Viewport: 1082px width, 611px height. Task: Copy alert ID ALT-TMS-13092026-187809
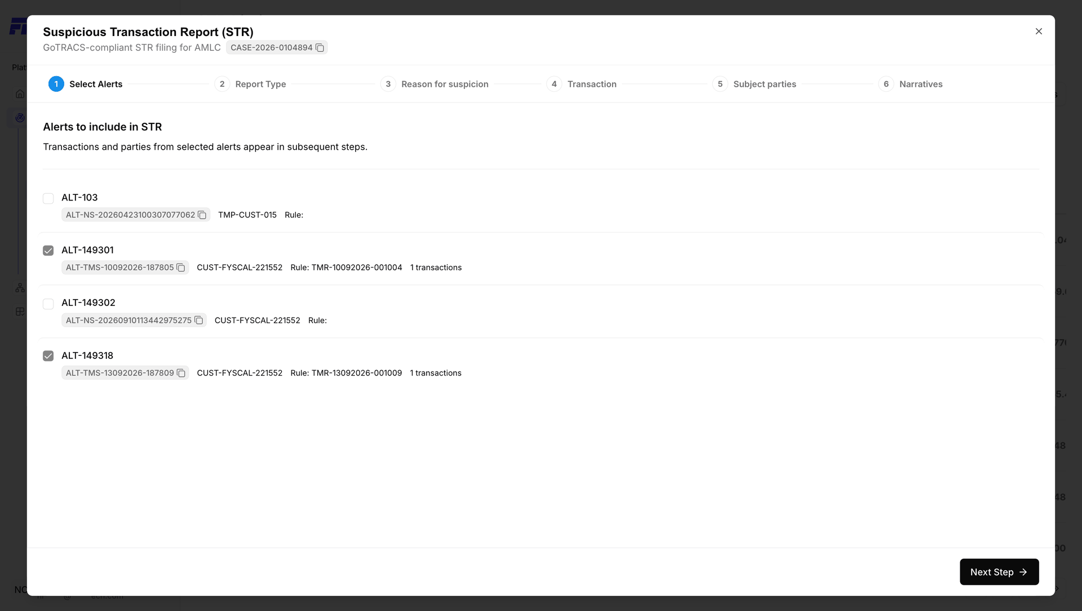[x=180, y=373]
